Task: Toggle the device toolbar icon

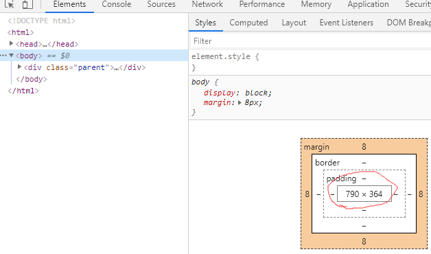Action: [27, 4]
